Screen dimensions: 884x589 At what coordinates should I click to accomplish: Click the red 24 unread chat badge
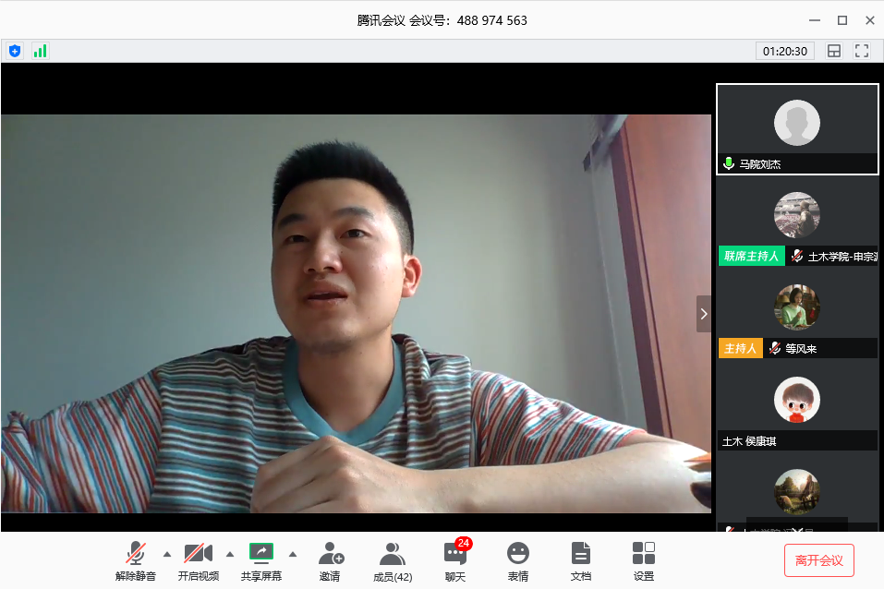click(464, 544)
